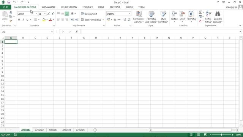243x137 pixels.
Task: Click Znajdź i zaznacz button
Action: coord(218,17)
